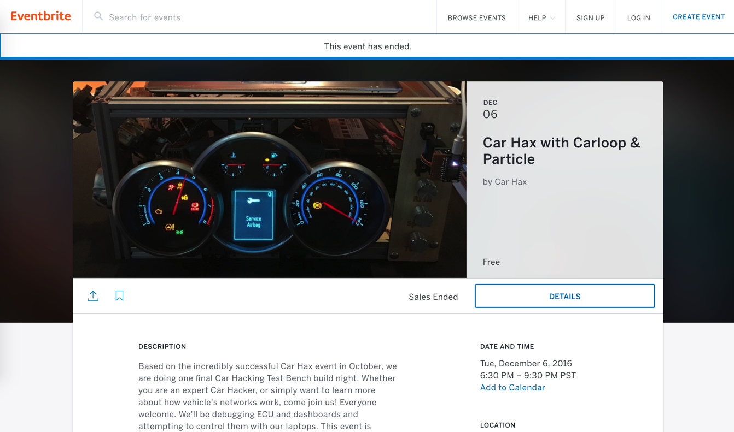Image resolution: width=734 pixels, height=432 pixels.
Task: Click the Eventbrite logo
Action: [41, 16]
